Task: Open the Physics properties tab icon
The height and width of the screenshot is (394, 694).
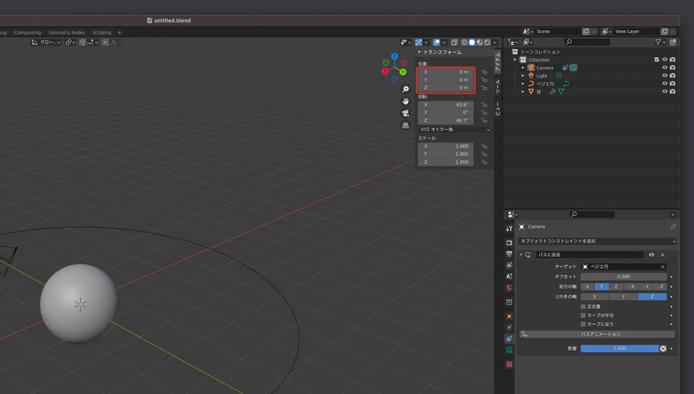Action: click(509, 328)
